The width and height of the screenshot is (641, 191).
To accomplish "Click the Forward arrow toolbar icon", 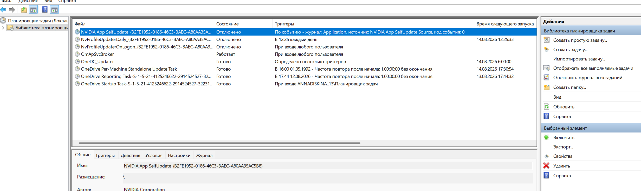I will tap(12, 10).
